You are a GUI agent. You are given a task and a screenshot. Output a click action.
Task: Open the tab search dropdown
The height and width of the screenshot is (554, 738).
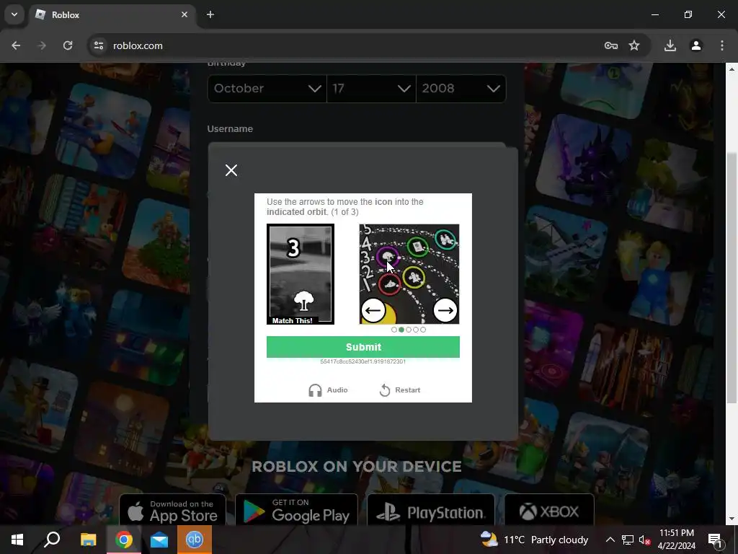coord(14,14)
